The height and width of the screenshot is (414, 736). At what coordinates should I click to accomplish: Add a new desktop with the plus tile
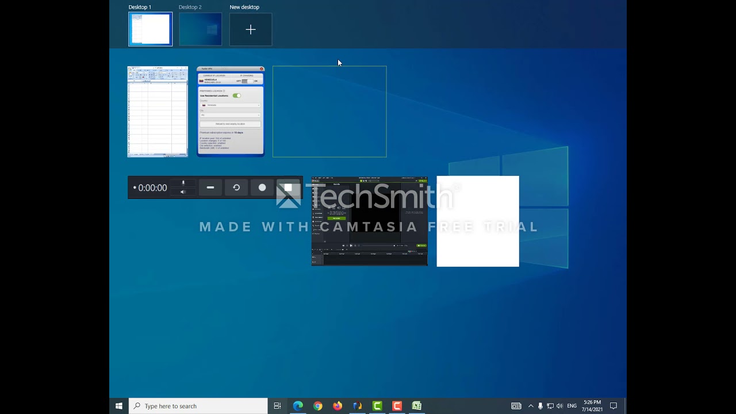point(251,29)
